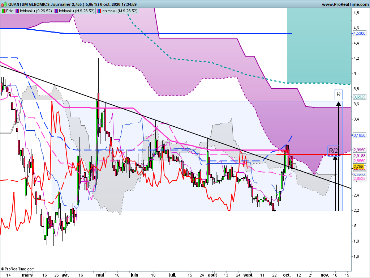Click the 19 date label on the time axis

(x=347, y=275)
